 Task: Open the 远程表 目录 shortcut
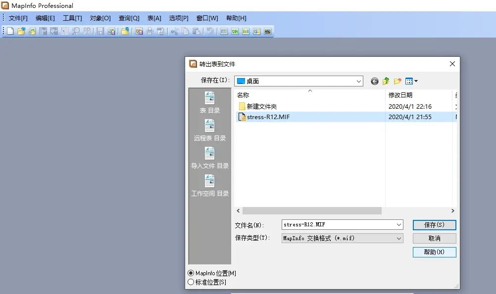(x=210, y=130)
